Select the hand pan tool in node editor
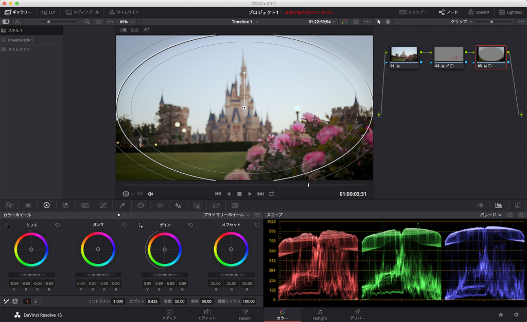The image size is (527, 322). tap(388, 22)
